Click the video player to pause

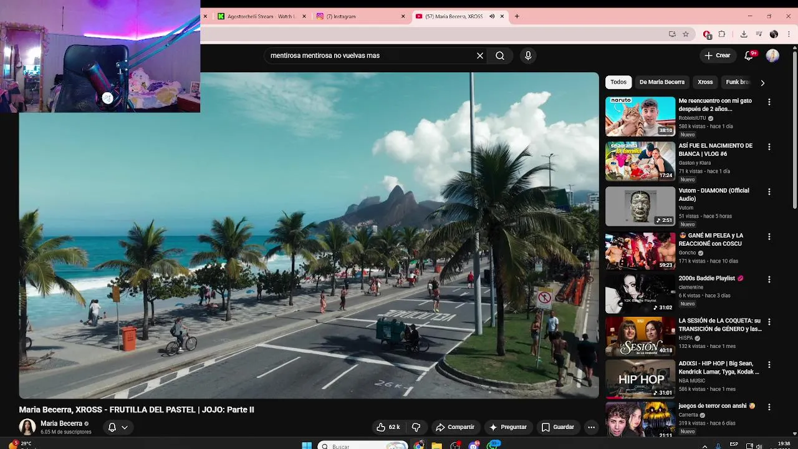coord(309,235)
